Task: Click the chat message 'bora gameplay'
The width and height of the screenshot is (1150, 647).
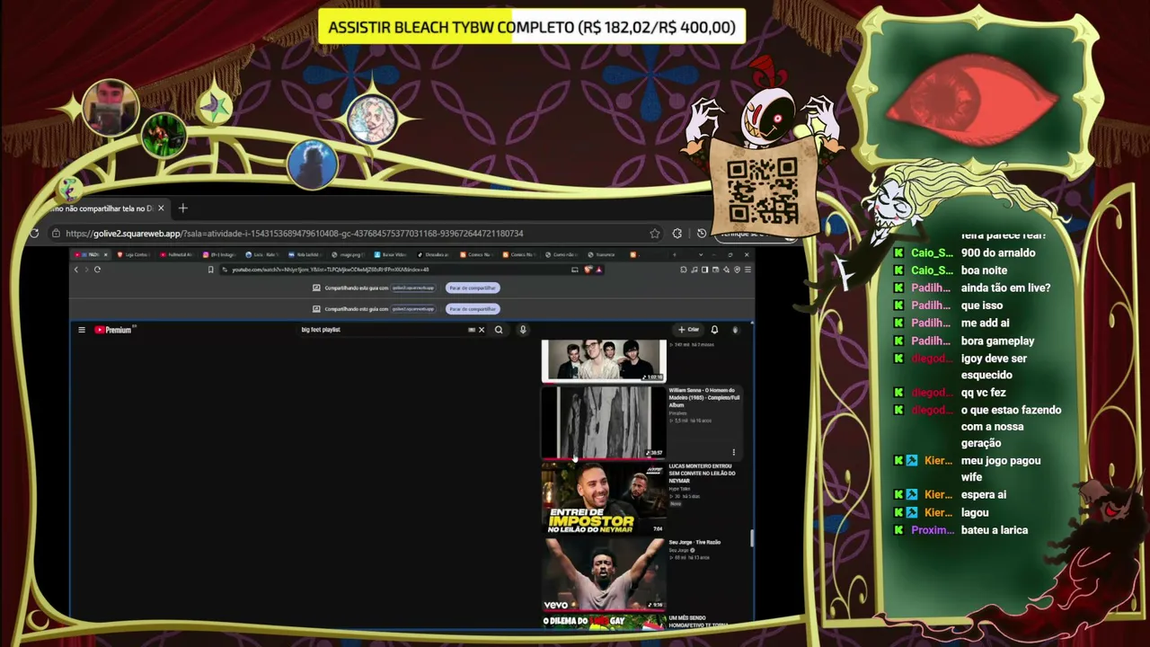Action: (x=997, y=341)
